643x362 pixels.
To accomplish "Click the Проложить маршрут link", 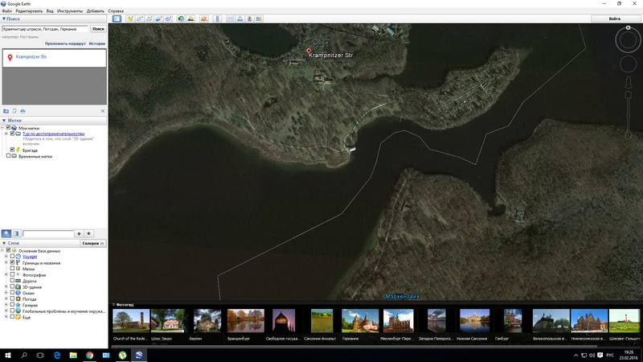I will tap(64, 43).
